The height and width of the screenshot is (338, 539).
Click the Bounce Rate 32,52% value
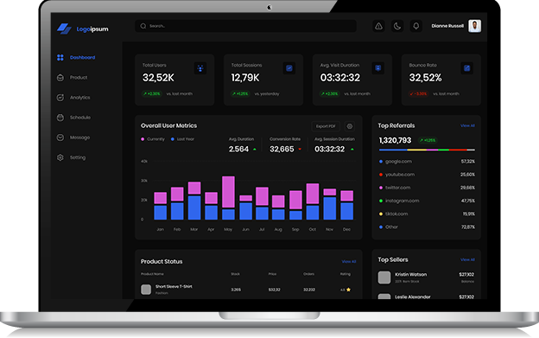coord(425,78)
